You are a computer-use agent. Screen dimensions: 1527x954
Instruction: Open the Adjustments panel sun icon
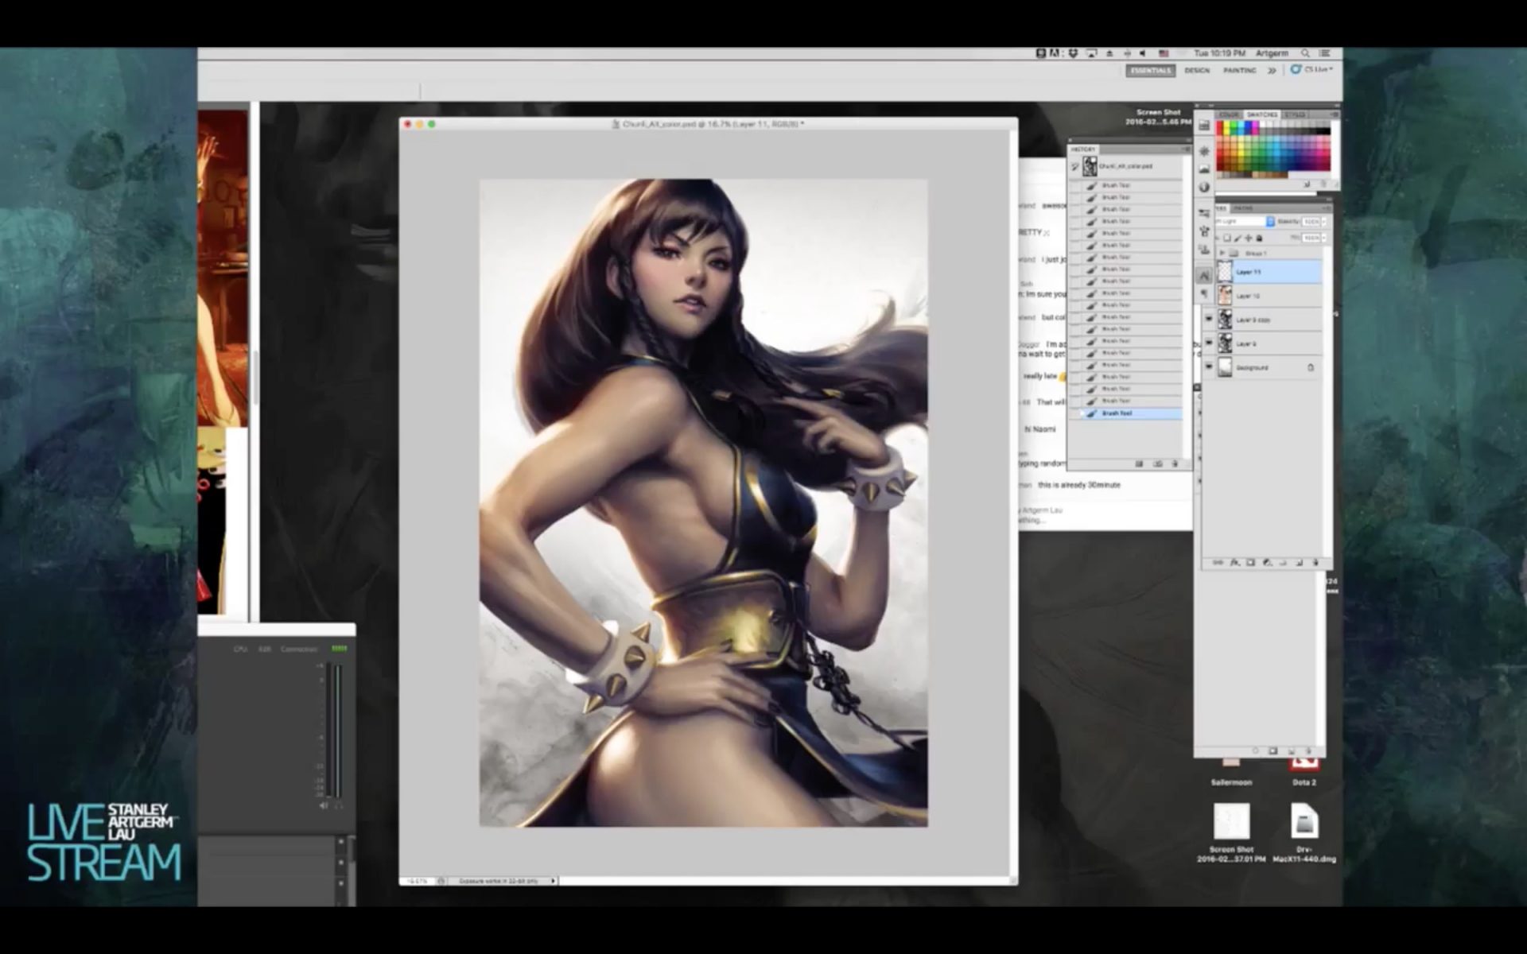[1204, 151]
